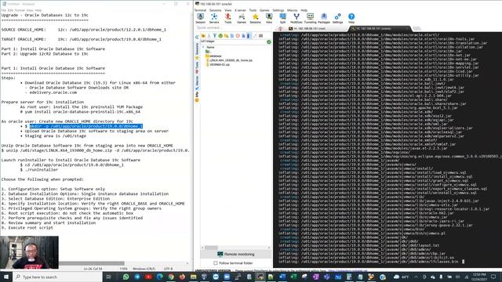Click the MultiExec toolbar icon
Screen dimensions: 502x282
point(296,18)
